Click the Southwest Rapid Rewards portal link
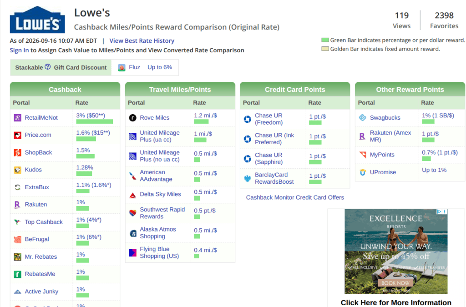Viewport: 466px width, 307px height. [162, 213]
